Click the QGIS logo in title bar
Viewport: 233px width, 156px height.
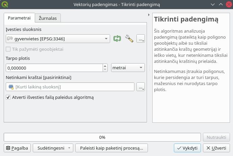click(5, 4)
